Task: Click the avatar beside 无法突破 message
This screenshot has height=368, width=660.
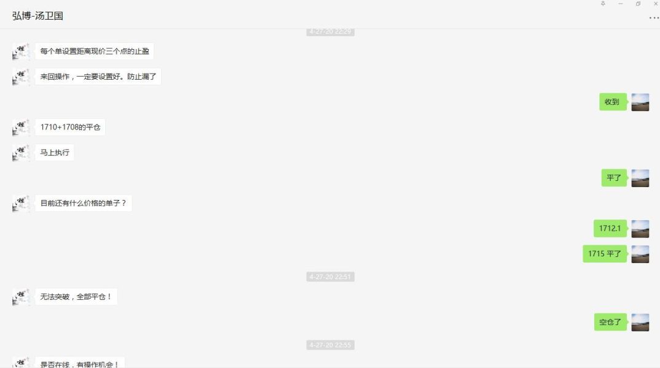Action: [x=21, y=297]
